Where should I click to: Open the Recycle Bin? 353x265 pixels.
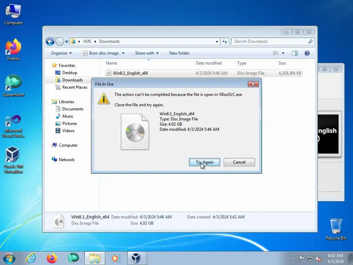tap(336, 229)
